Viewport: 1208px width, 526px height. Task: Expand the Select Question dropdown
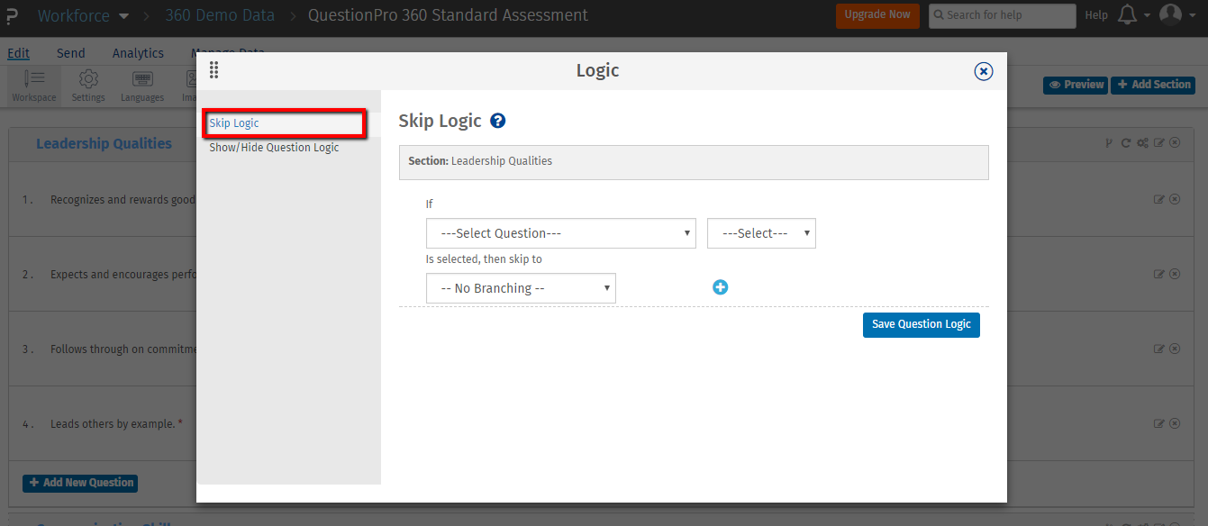click(560, 233)
